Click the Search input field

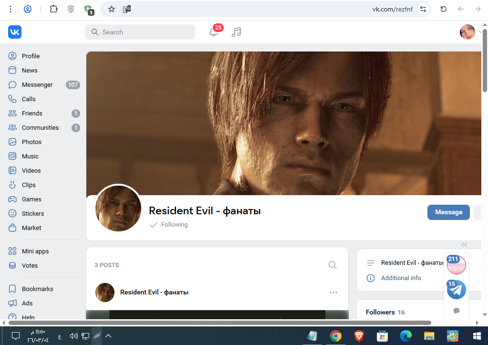(x=140, y=32)
